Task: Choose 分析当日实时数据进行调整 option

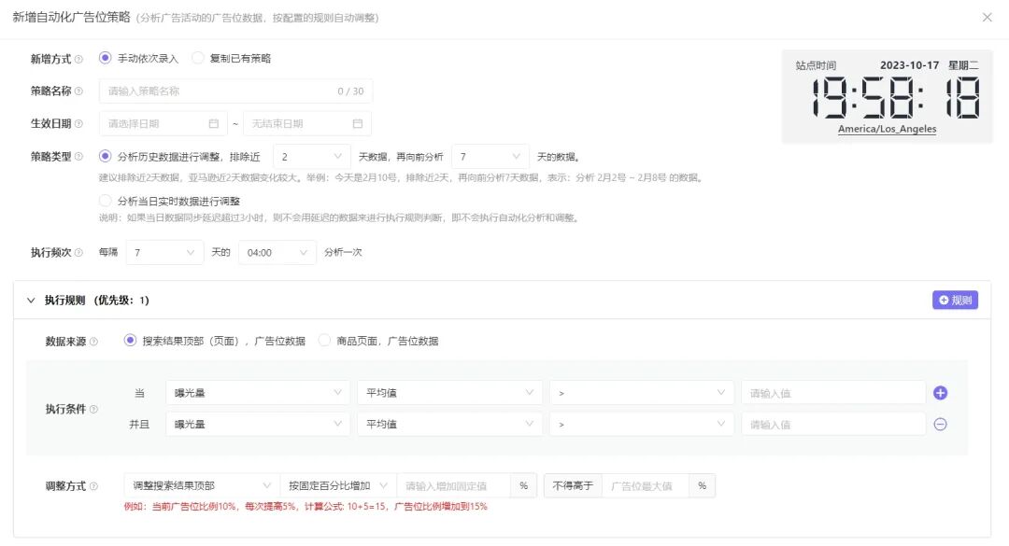Action: pos(106,200)
